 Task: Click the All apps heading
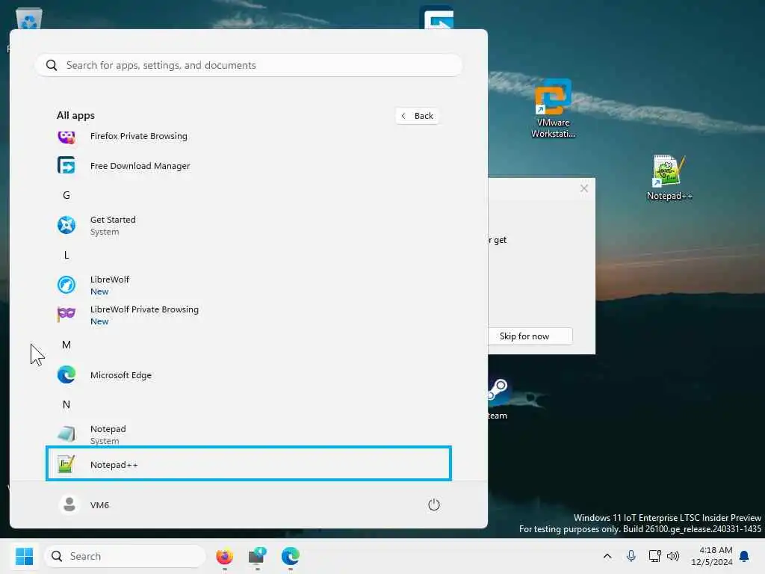pos(75,116)
